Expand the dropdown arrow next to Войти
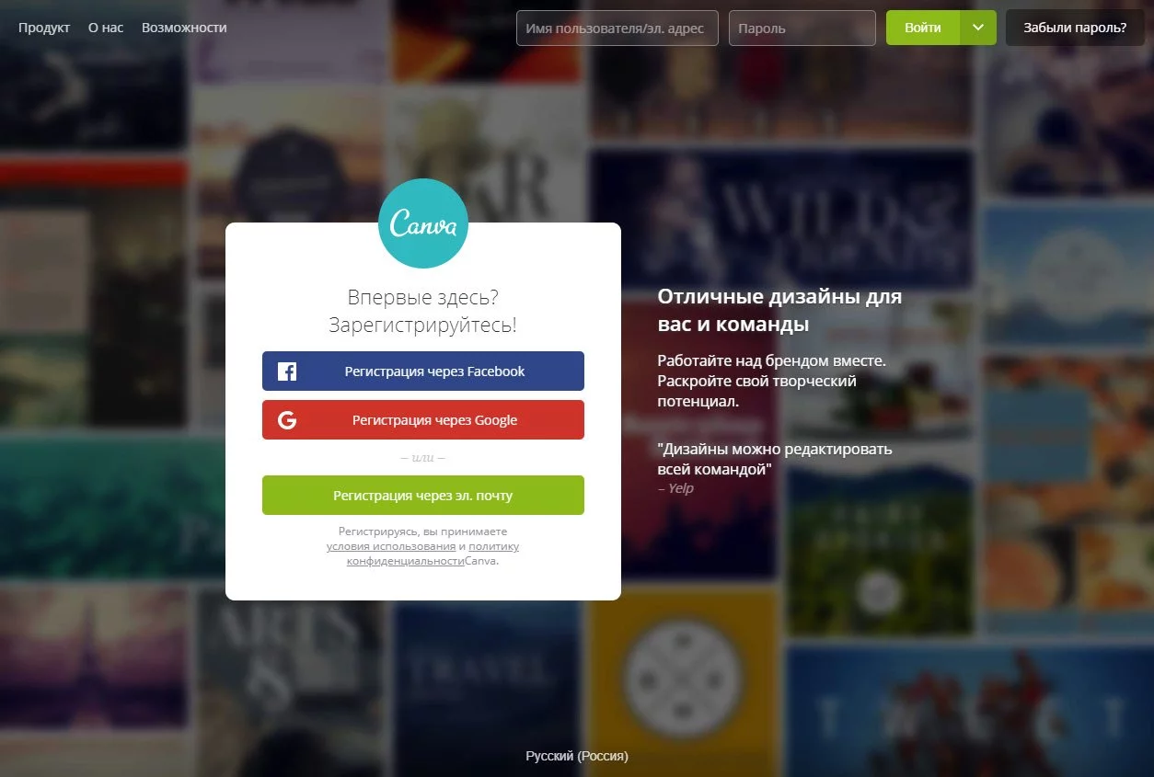The width and height of the screenshot is (1154, 777). click(x=978, y=28)
